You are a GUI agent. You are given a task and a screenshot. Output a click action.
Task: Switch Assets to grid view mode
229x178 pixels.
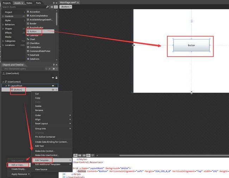click(x=52, y=7)
